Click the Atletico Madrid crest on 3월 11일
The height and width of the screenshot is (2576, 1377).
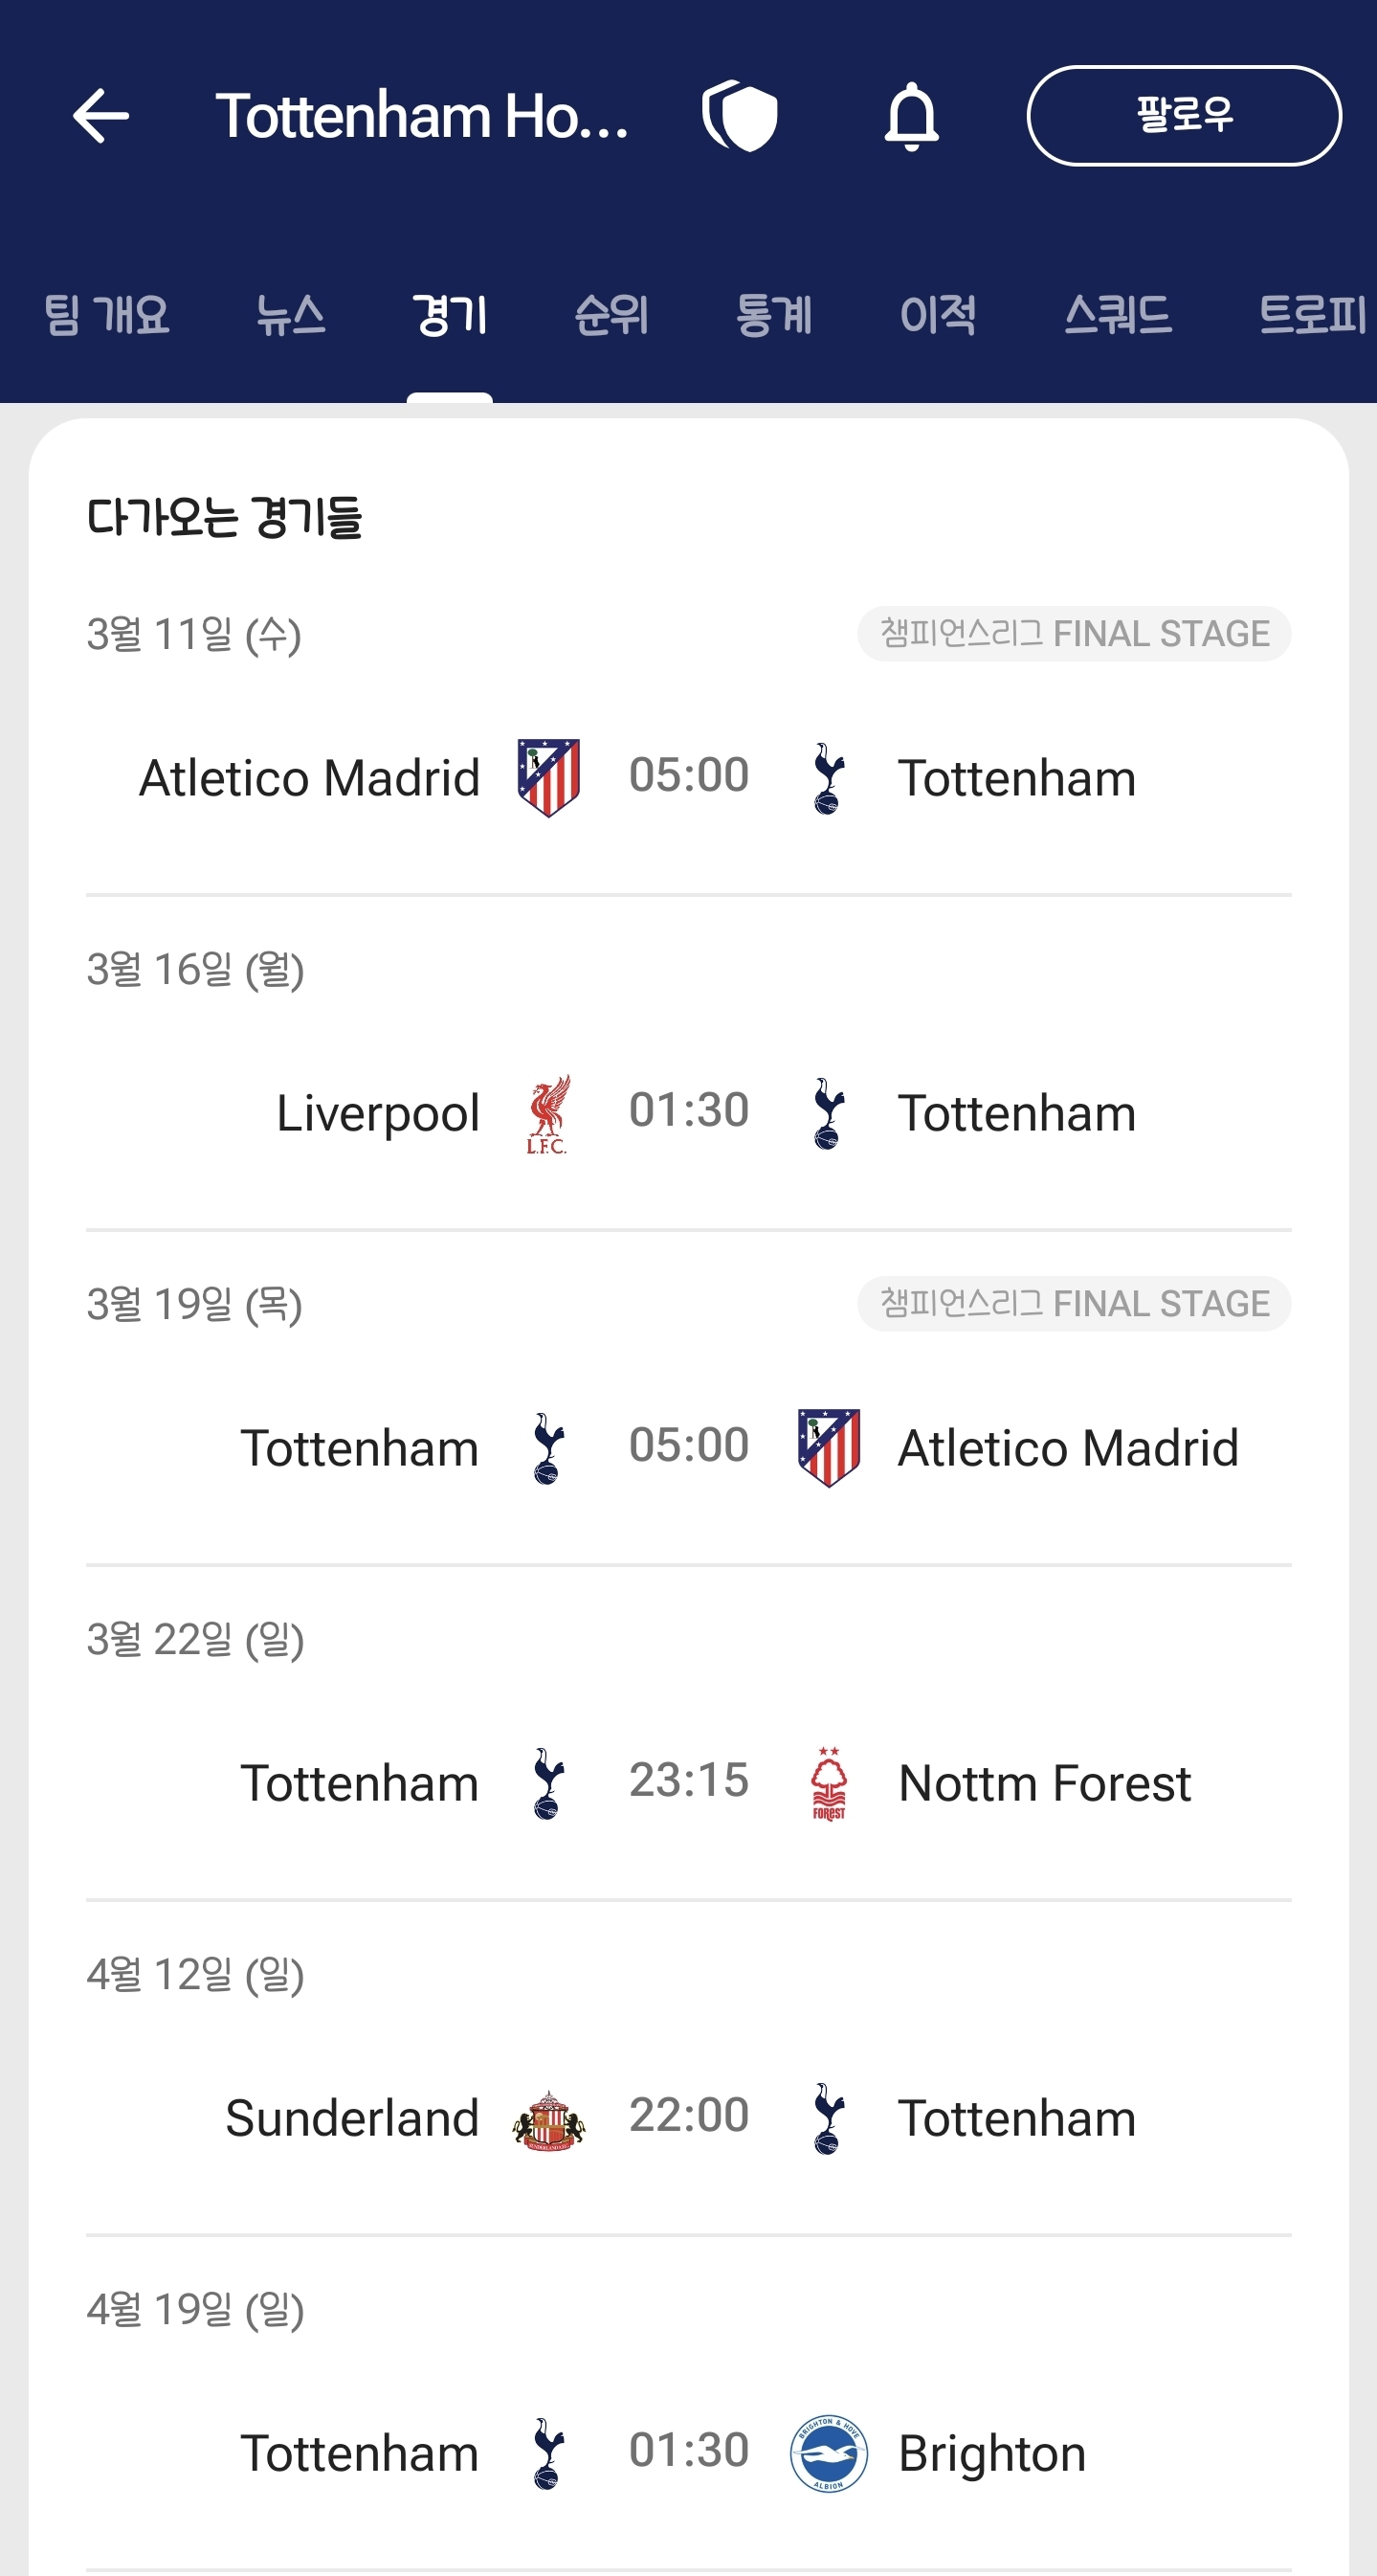click(548, 778)
